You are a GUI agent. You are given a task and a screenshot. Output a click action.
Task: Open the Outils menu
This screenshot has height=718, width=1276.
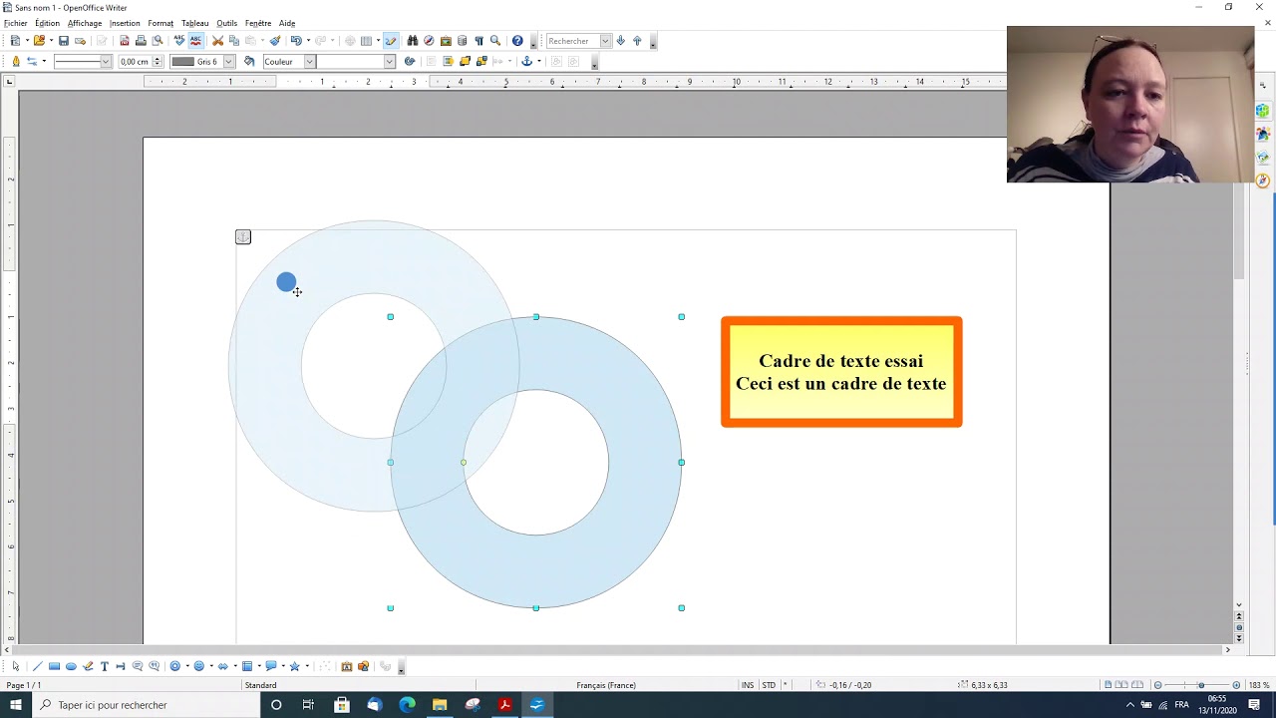pyautogui.click(x=227, y=23)
